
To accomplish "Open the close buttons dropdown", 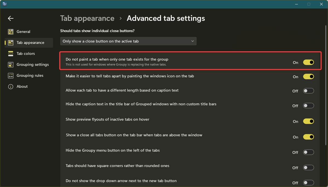I will [128, 41].
